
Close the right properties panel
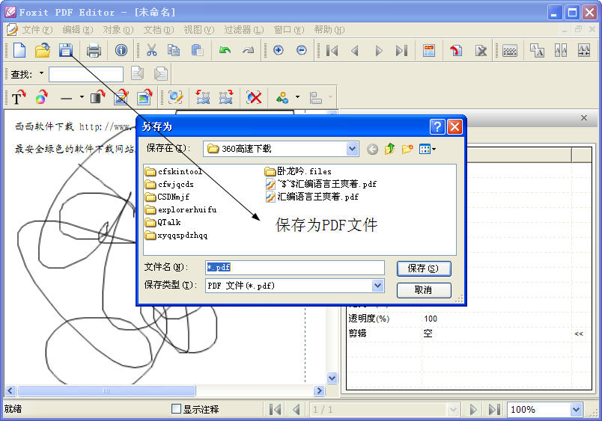point(584,117)
